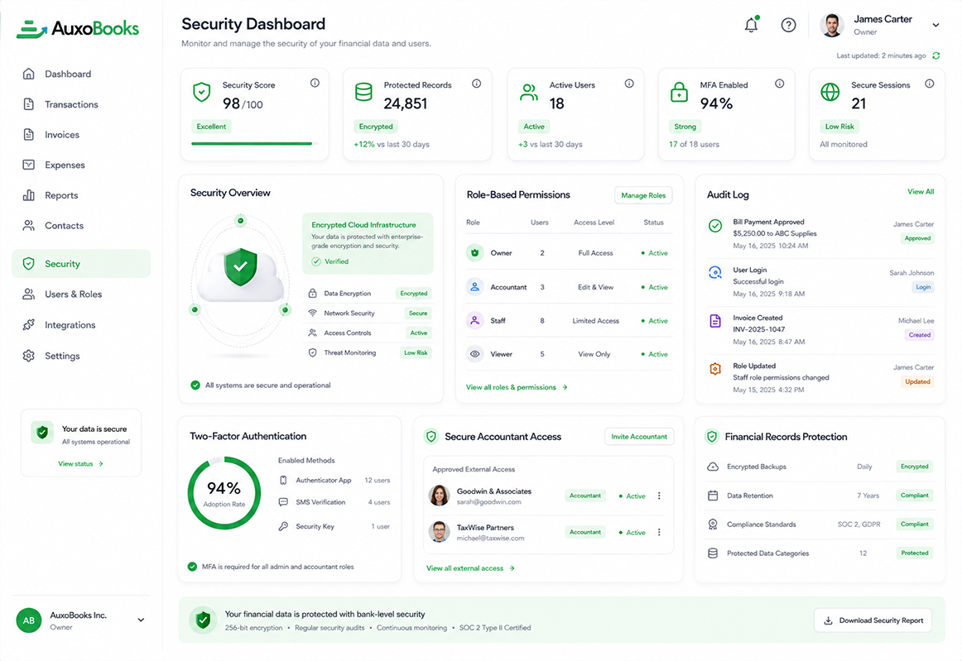The width and height of the screenshot is (962, 661).
Task: Click INV-2025-1047 invoice number
Action: click(x=758, y=329)
